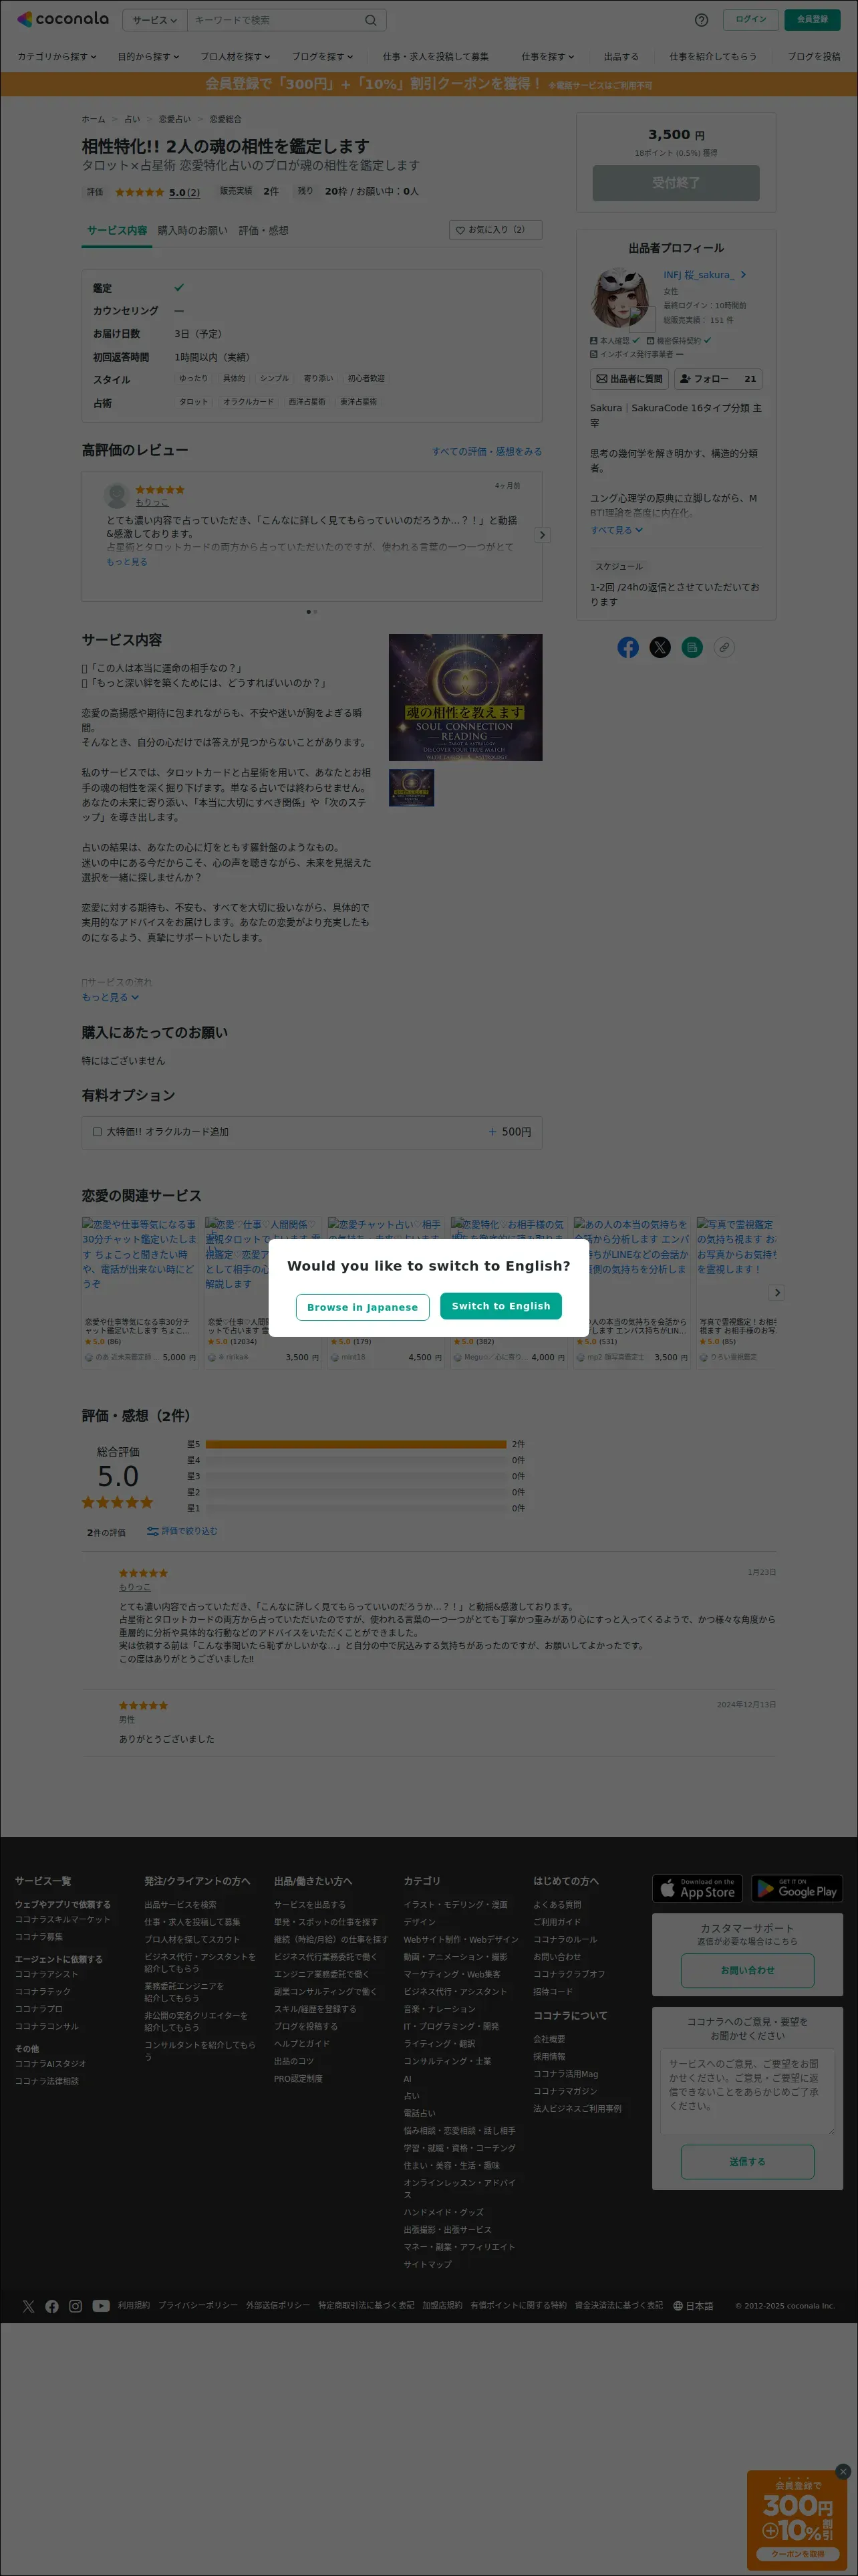Copy link via chain icon

coord(724,647)
